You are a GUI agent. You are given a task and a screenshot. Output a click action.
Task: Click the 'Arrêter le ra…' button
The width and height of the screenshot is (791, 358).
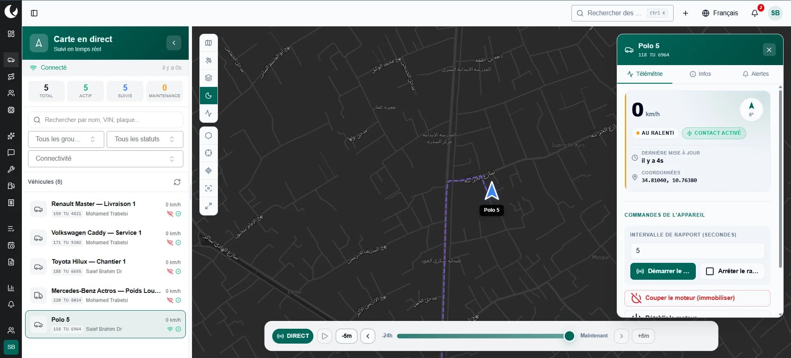click(x=732, y=271)
